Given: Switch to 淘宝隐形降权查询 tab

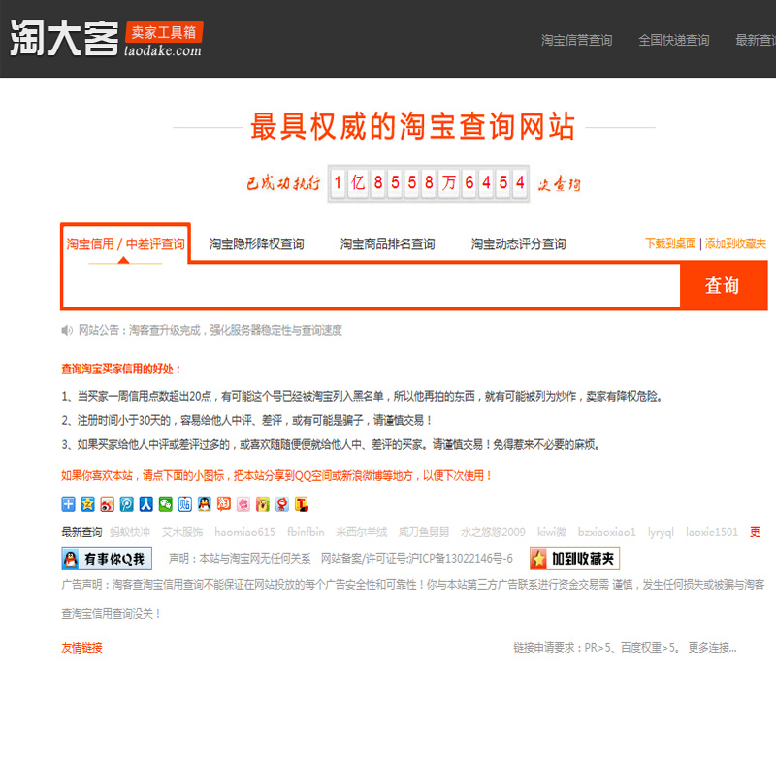Looking at the screenshot, I should click(x=256, y=244).
